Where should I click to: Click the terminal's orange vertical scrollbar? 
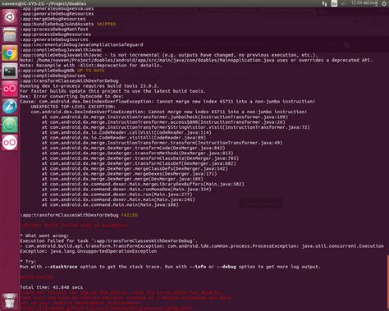pos(387,281)
